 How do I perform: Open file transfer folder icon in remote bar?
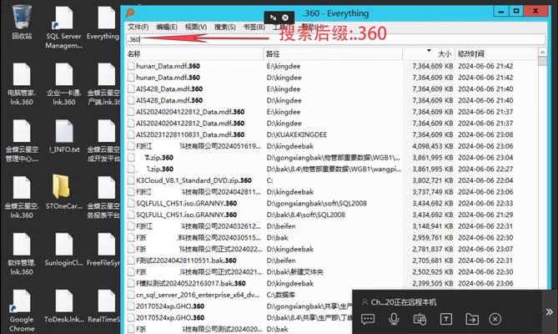(472, 319)
